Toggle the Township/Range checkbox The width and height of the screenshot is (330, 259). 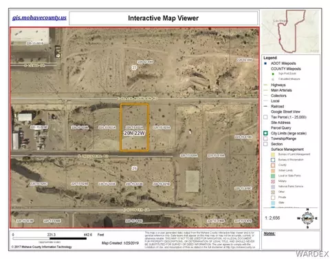(x=265, y=138)
